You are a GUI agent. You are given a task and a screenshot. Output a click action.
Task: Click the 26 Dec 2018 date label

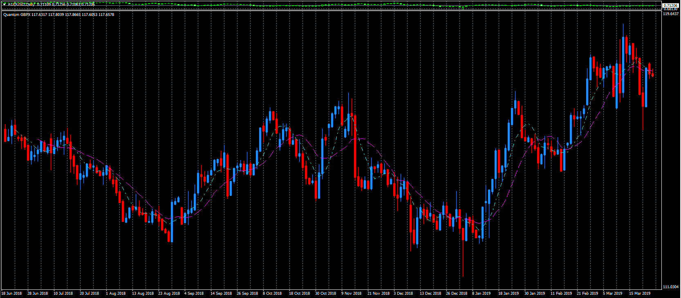click(x=456, y=293)
